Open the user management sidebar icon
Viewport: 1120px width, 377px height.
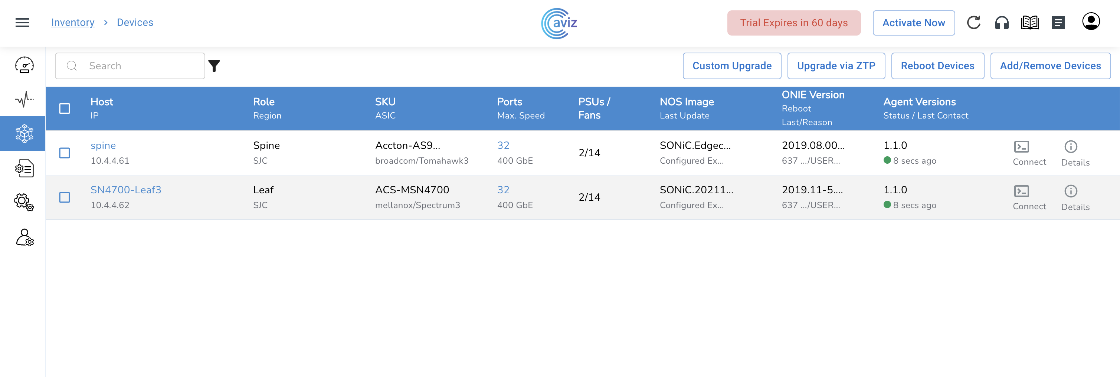click(24, 238)
